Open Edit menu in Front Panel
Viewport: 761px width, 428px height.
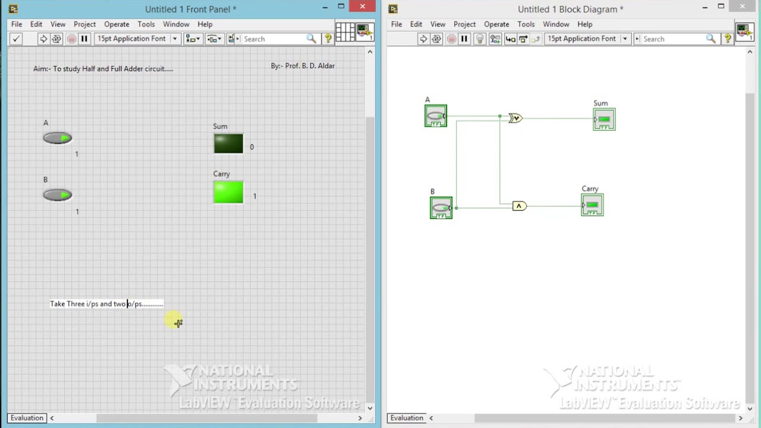coord(36,24)
